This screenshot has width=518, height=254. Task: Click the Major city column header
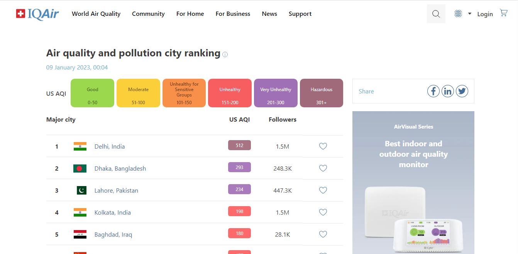click(61, 120)
